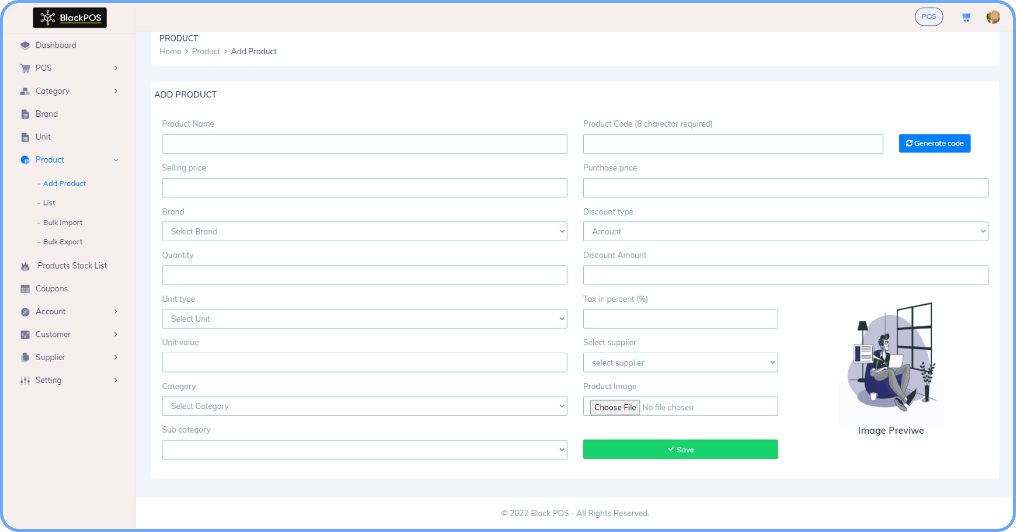Open the Select Category dropdown

tap(364, 406)
